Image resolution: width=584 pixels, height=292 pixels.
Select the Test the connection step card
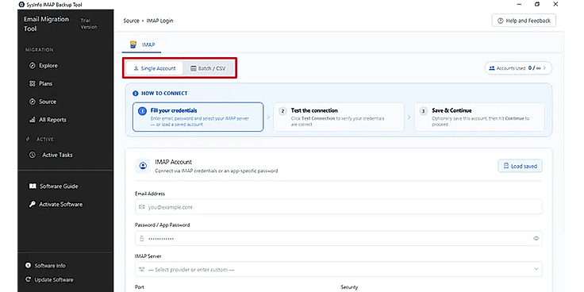click(x=339, y=117)
